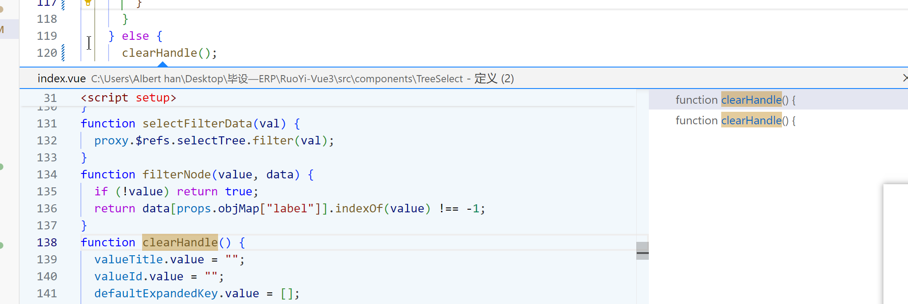This screenshot has width=908, height=304.
Task: Click the TreeSelect file path in peek header
Action: point(277,79)
